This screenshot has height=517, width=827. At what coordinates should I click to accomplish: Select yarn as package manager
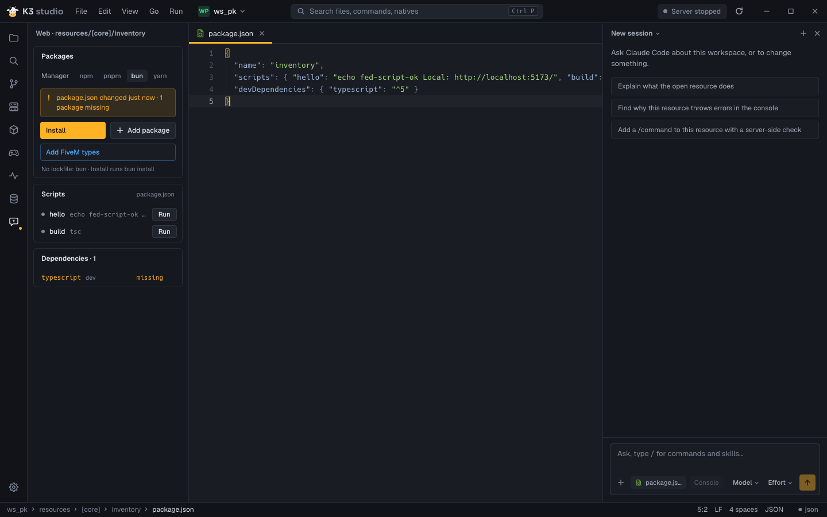[160, 76]
